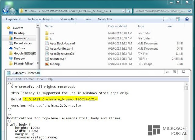Click highlighted build string in Notepad
Screen dimensions: 195x140
point(61,99)
